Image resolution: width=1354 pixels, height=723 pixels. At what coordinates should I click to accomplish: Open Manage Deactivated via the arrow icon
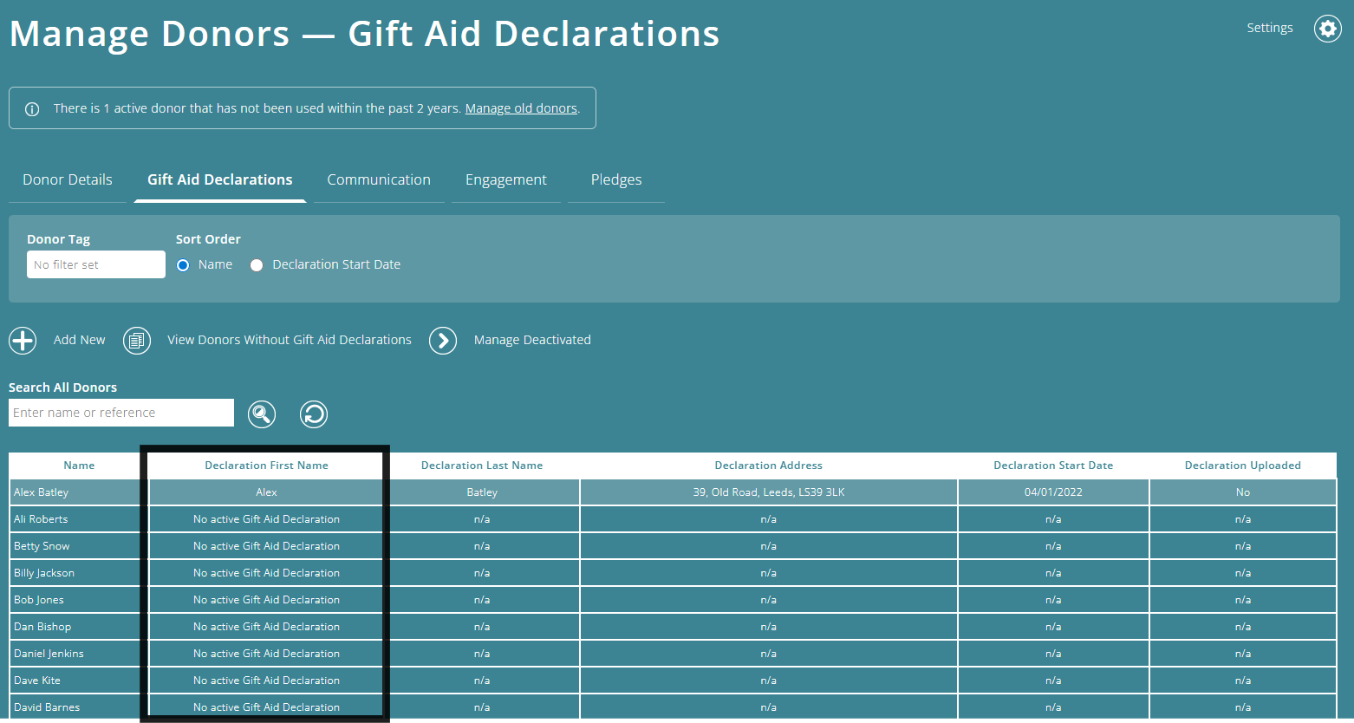click(x=443, y=341)
